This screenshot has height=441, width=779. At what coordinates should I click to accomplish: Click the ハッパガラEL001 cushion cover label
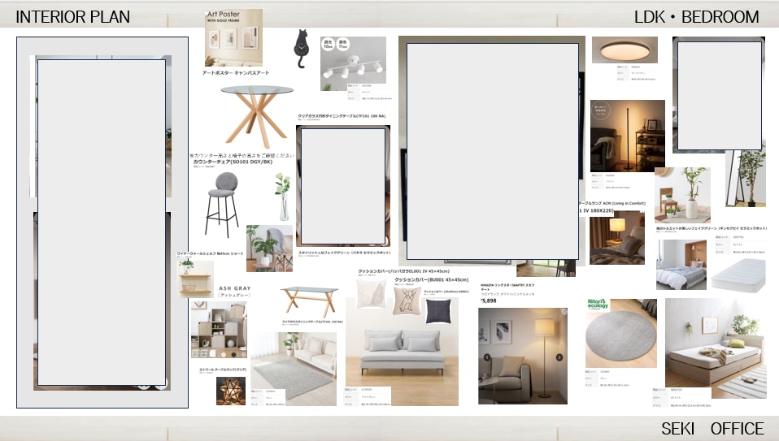pos(403,271)
